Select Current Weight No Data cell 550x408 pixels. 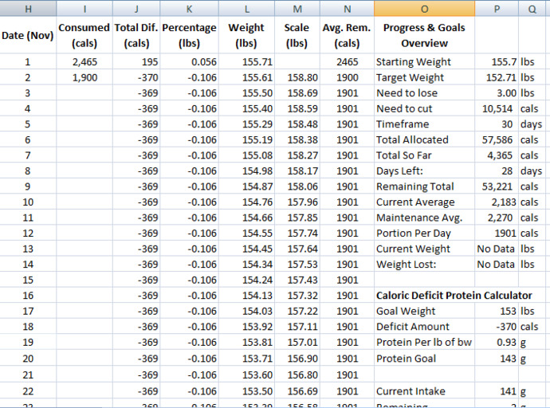pyautogui.click(x=497, y=249)
